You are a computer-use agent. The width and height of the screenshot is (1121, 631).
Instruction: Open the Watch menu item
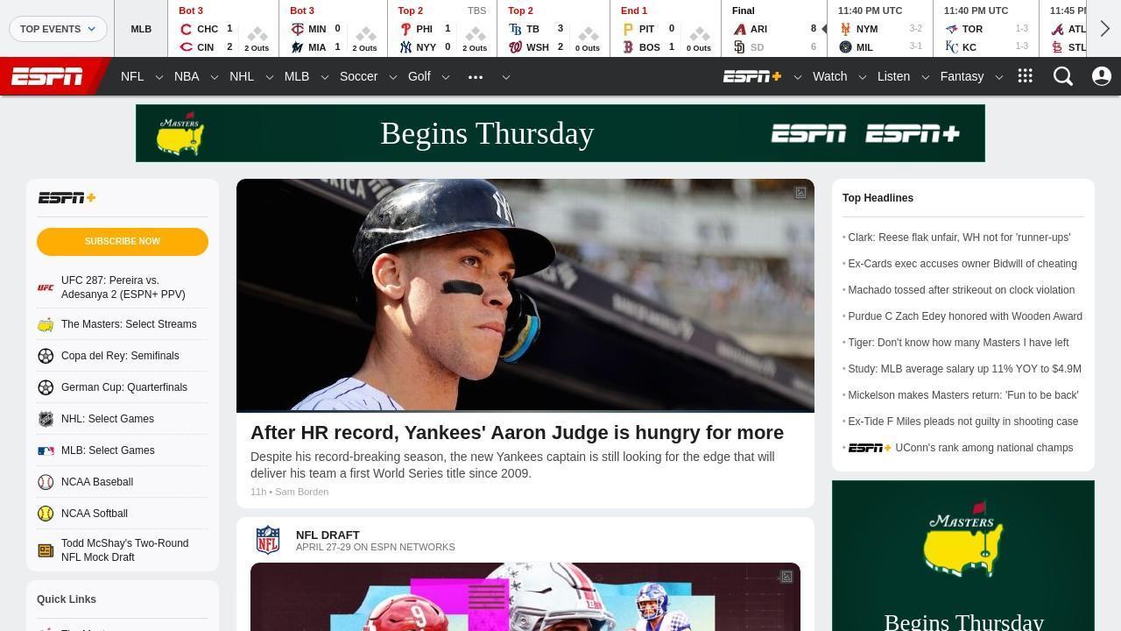point(829,76)
